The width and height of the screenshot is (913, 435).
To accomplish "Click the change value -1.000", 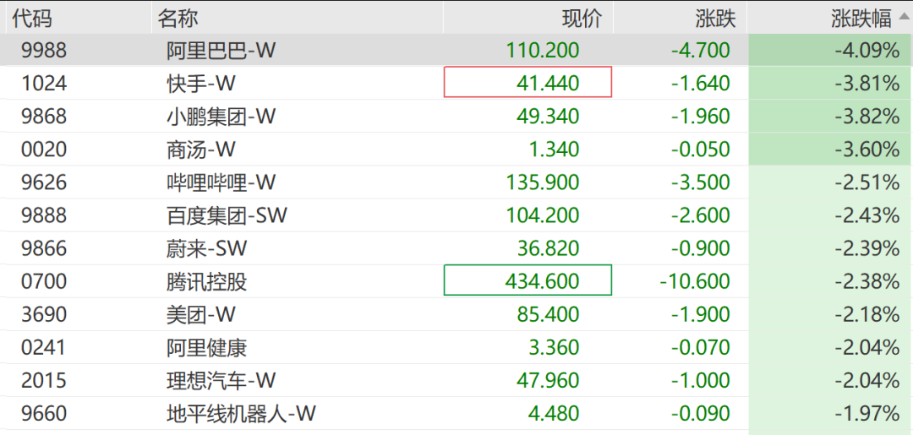I will click(x=701, y=382).
